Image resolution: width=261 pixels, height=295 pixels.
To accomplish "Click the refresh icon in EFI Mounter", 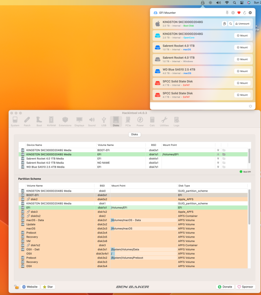I will (244, 13).
